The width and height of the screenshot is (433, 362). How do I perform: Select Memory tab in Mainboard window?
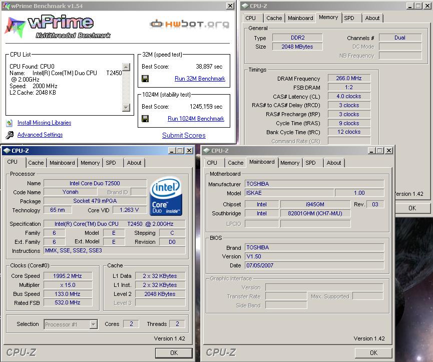[290, 163]
